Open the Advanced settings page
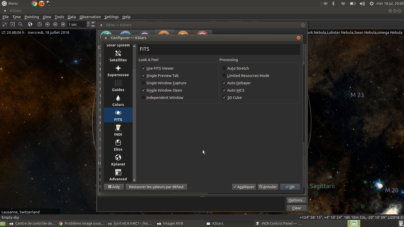404x227 pixels. pyautogui.click(x=118, y=175)
